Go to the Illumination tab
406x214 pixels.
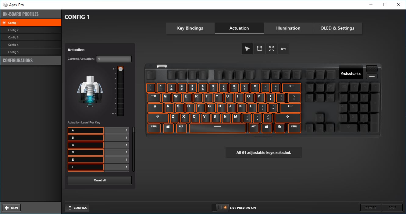(288, 28)
